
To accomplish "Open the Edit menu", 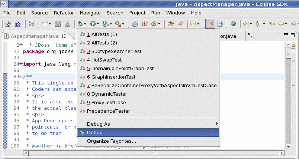I will [21, 13].
